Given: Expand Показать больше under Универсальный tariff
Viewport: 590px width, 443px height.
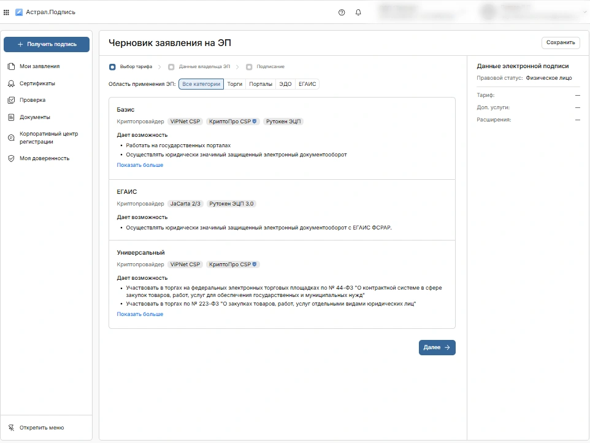Looking at the screenshot, I should pos(140,314).
